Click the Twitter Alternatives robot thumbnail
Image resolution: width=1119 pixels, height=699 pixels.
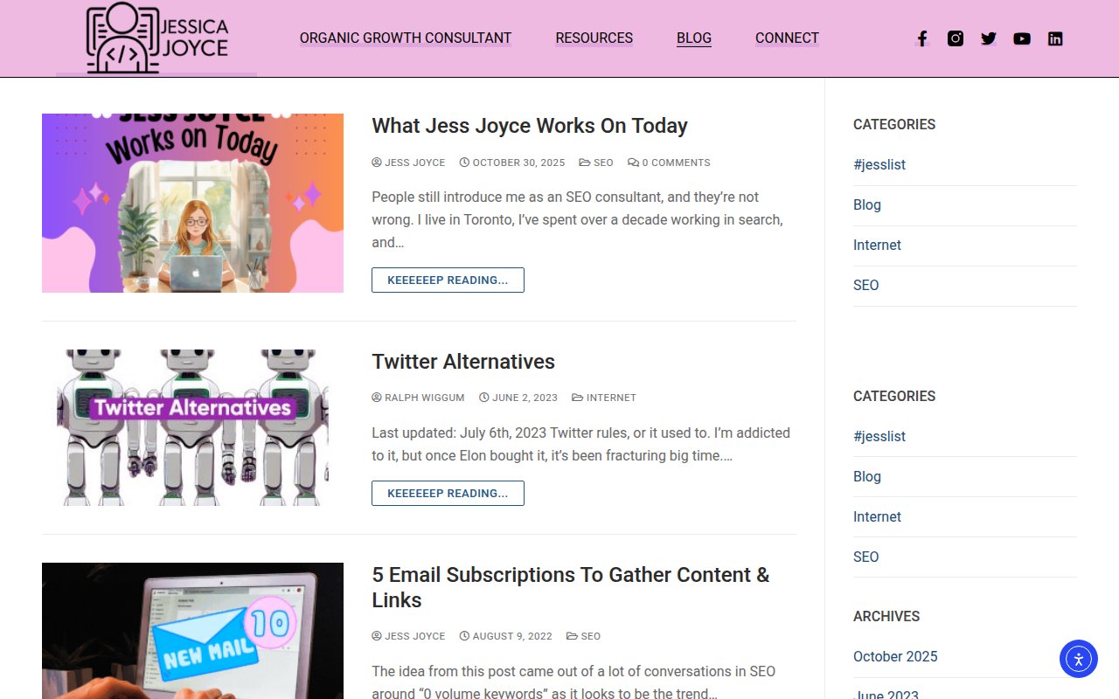point(192,427)
